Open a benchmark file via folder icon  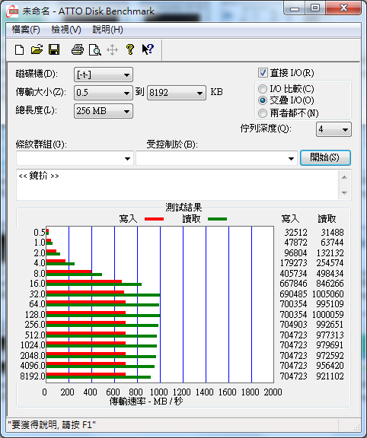click(37, 50)
